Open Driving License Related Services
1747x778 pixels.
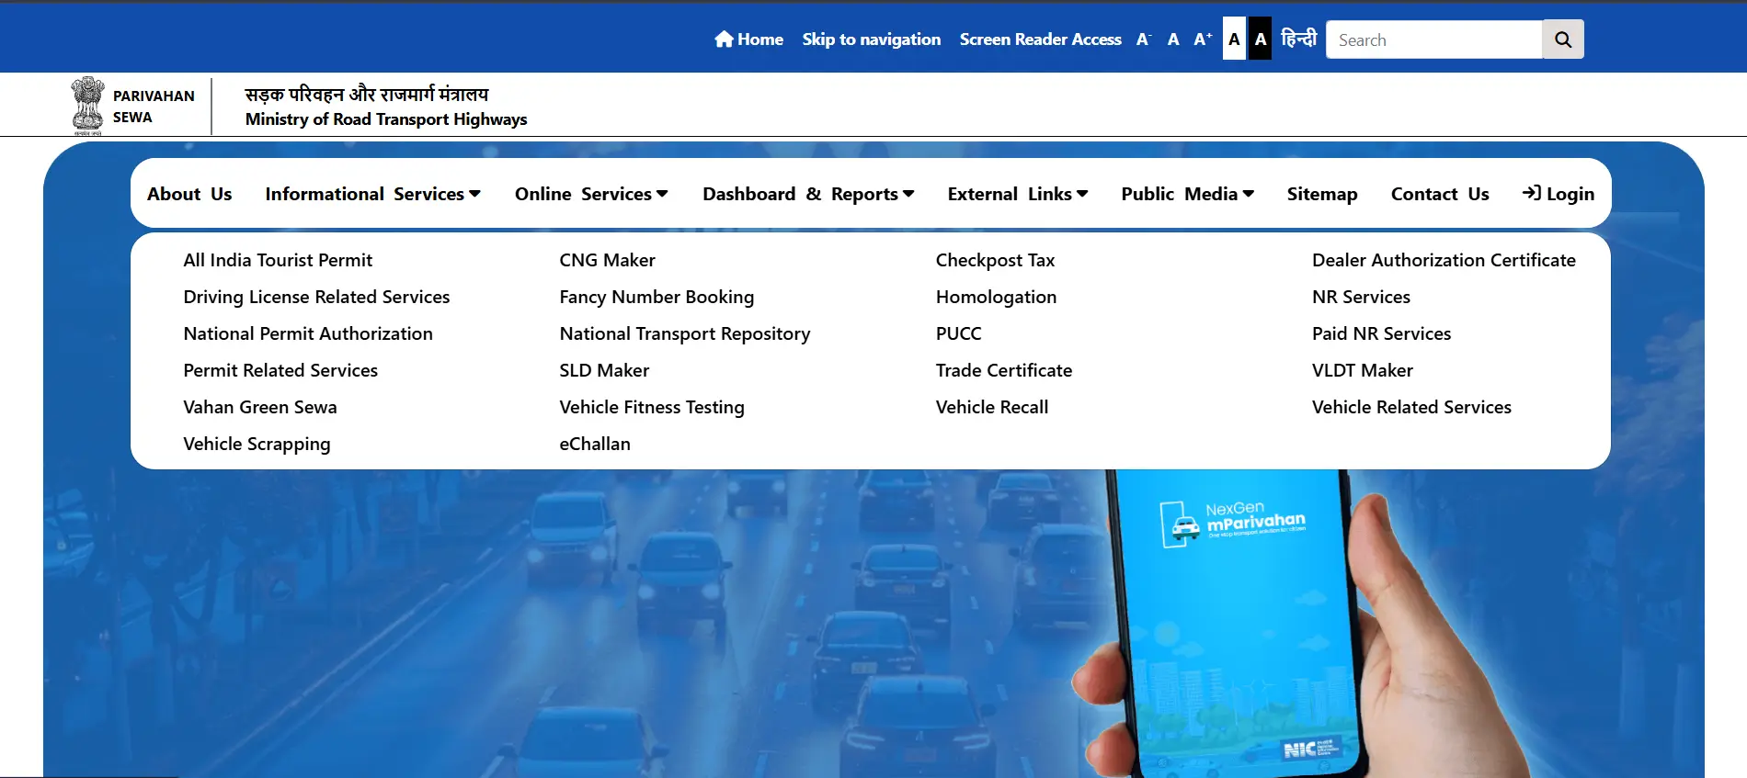point(316,297)
